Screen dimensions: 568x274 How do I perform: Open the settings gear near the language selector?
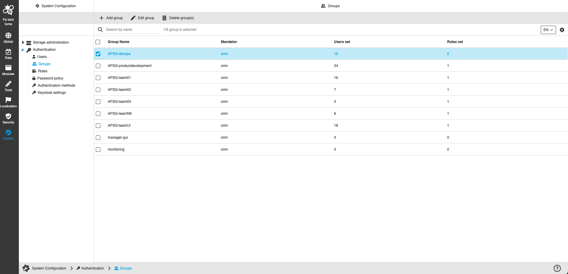562,30
